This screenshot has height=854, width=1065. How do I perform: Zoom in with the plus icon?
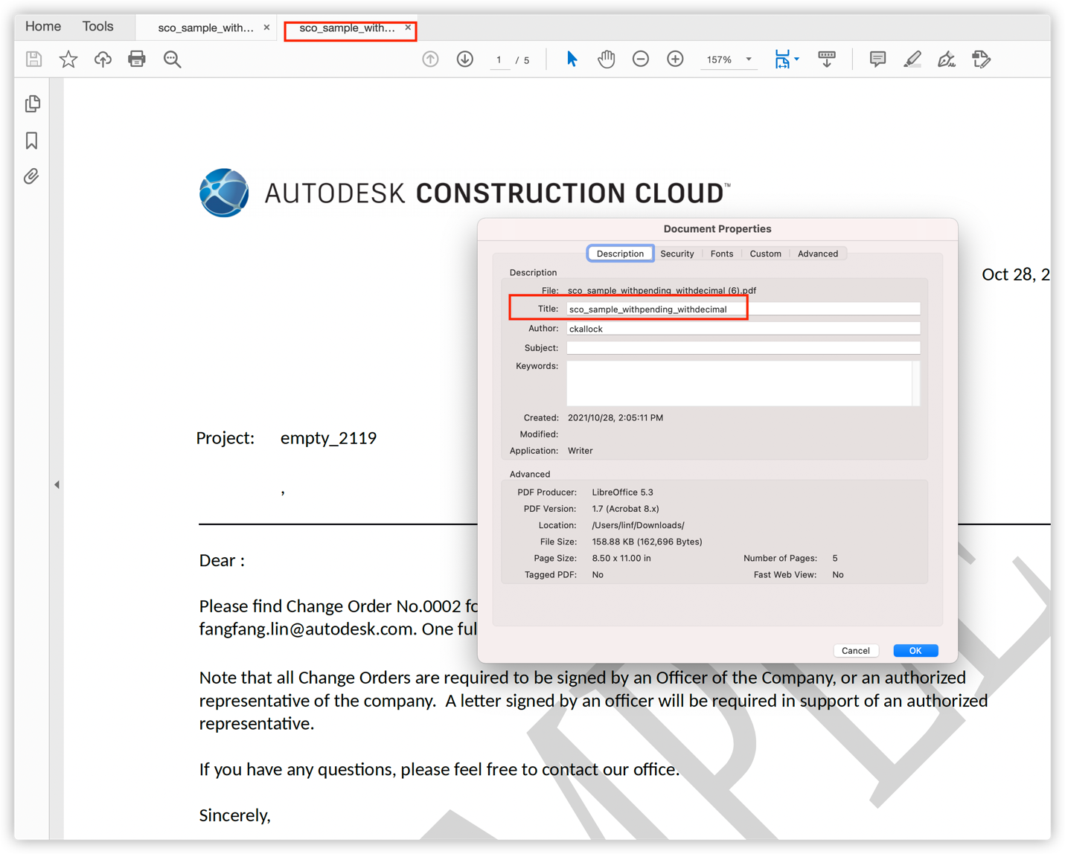pyautogui.click(x=675, y=60)
